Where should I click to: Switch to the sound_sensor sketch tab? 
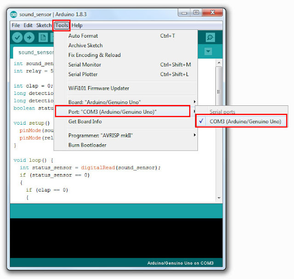[x=34, y=53]
